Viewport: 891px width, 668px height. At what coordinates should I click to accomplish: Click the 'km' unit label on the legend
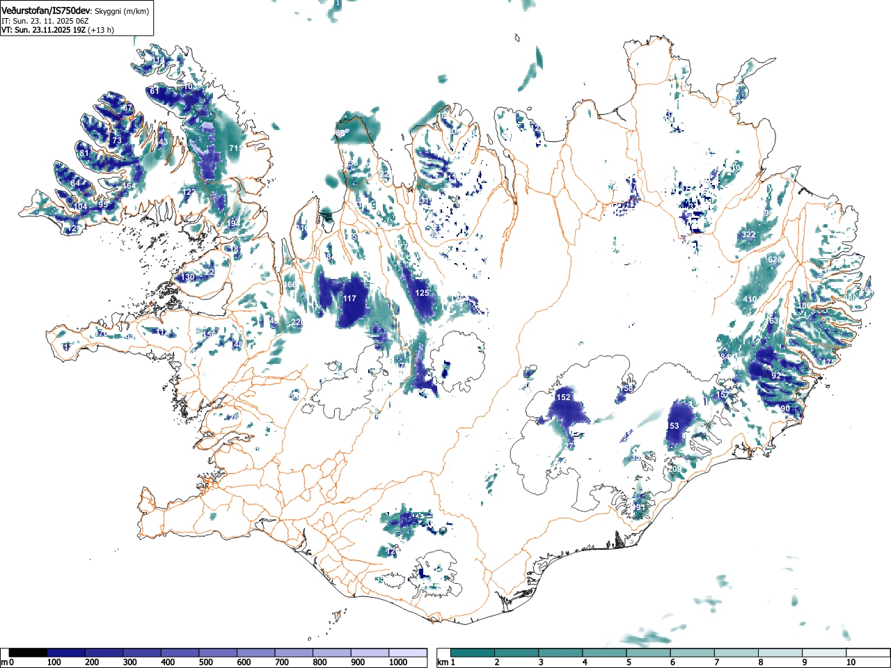441,662
